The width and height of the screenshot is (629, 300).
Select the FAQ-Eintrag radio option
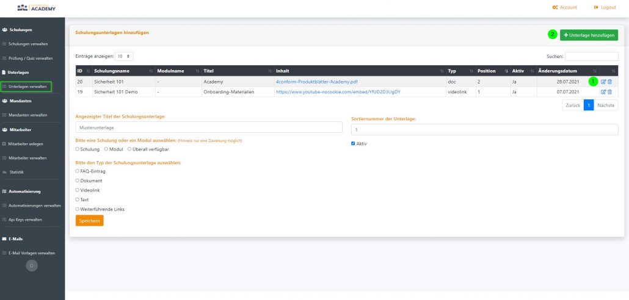click(x=78, y=171)
